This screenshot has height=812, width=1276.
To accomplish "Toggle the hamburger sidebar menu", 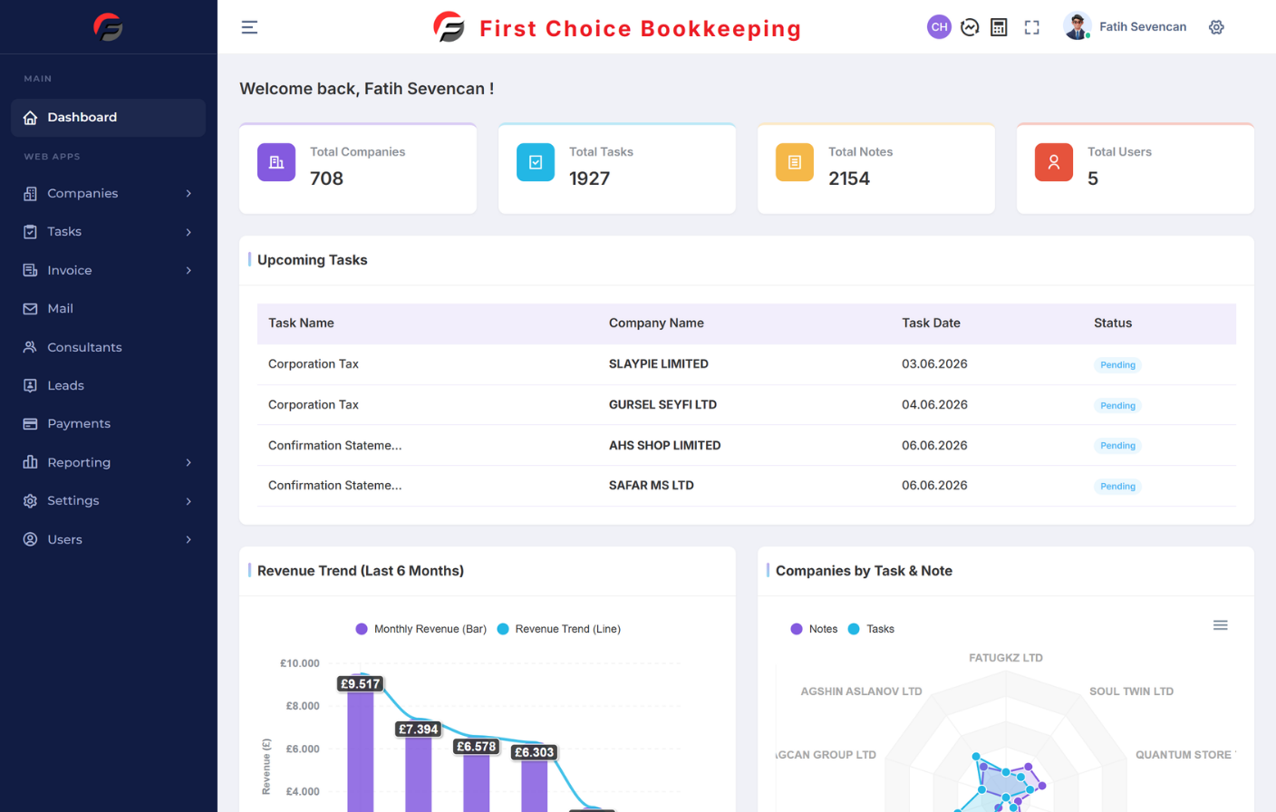I will 249,27.
